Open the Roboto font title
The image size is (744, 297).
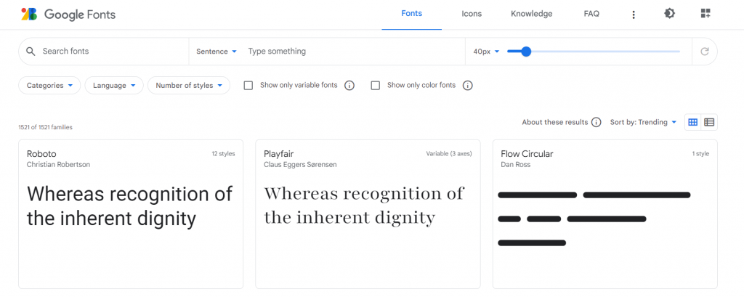[41, 154]
